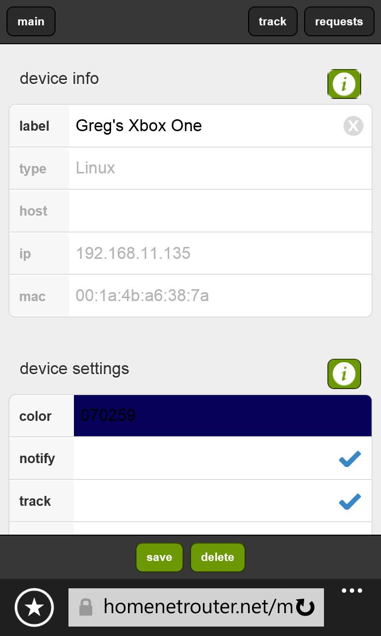
Task: Switch to the top track tab
Action: (x=272, y=22)
